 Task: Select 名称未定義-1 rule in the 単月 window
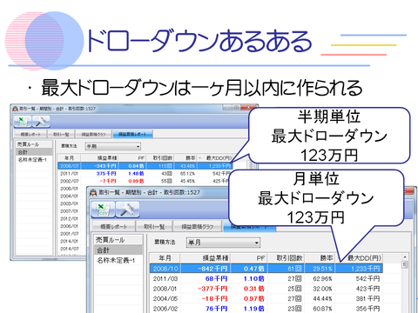tap(118, 260)
